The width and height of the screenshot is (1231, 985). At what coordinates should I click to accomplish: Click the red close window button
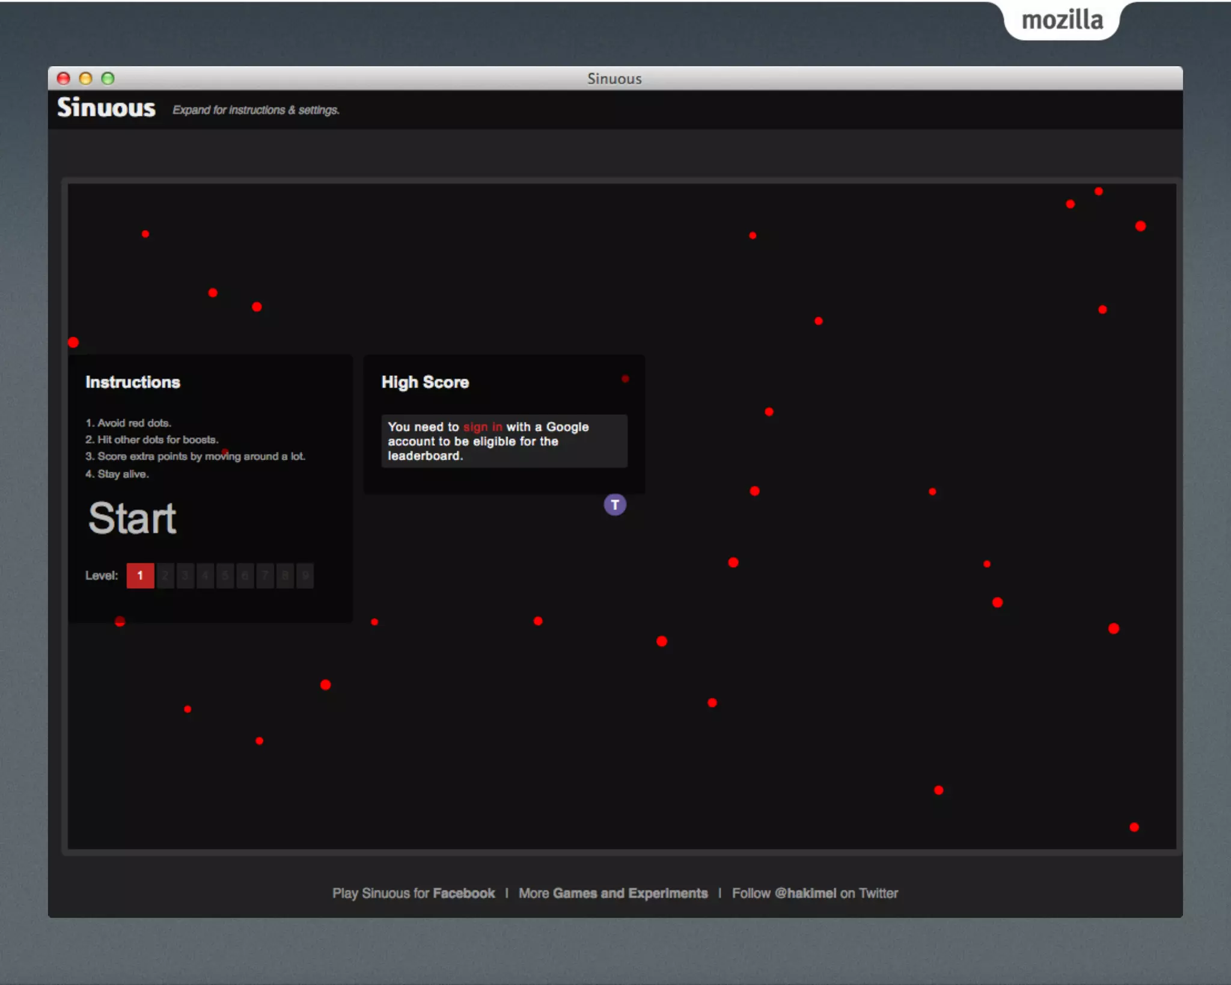(x=64, y=78)
